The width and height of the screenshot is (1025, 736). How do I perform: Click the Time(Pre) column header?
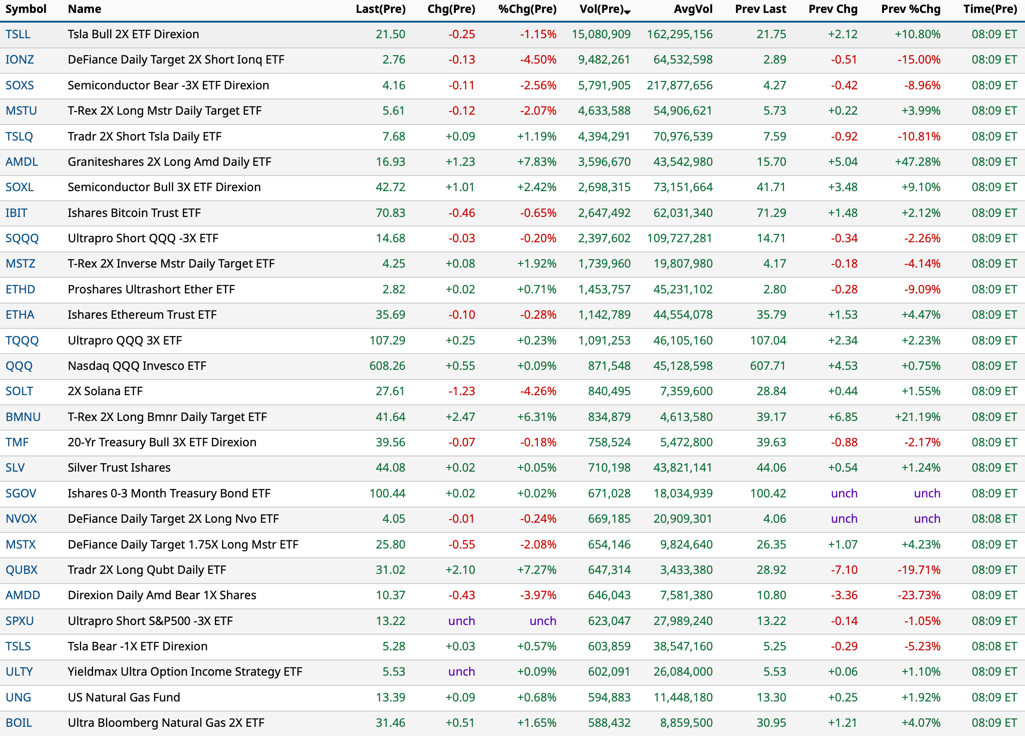990,9
